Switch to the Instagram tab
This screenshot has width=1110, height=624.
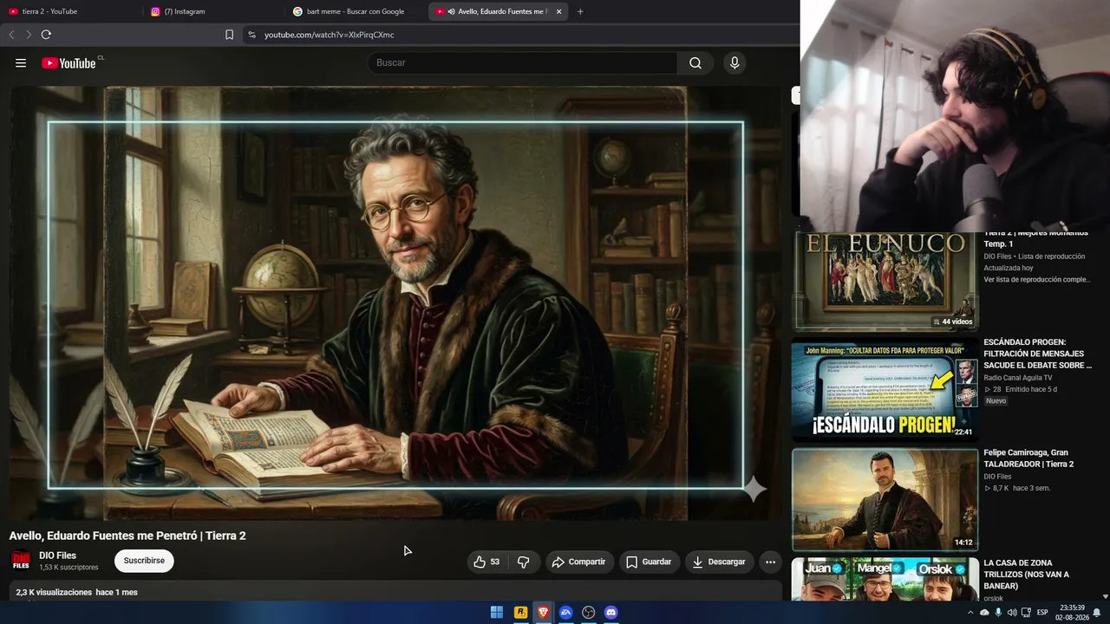215,11
